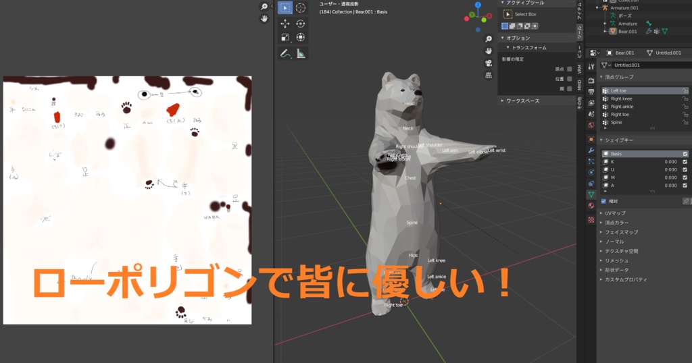
Task: Click pan hand in image editor
Action: tap(264, 18)
